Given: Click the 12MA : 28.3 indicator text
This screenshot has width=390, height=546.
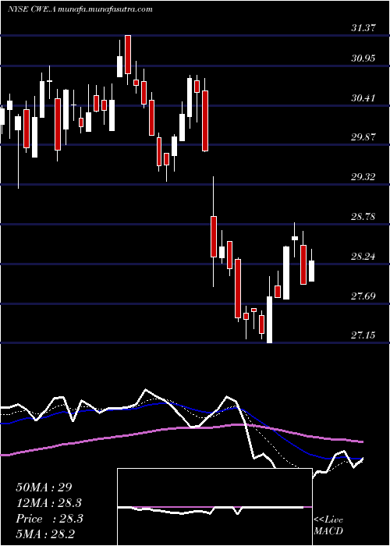Looking at the screenshot, I should [x=49, y=503].
